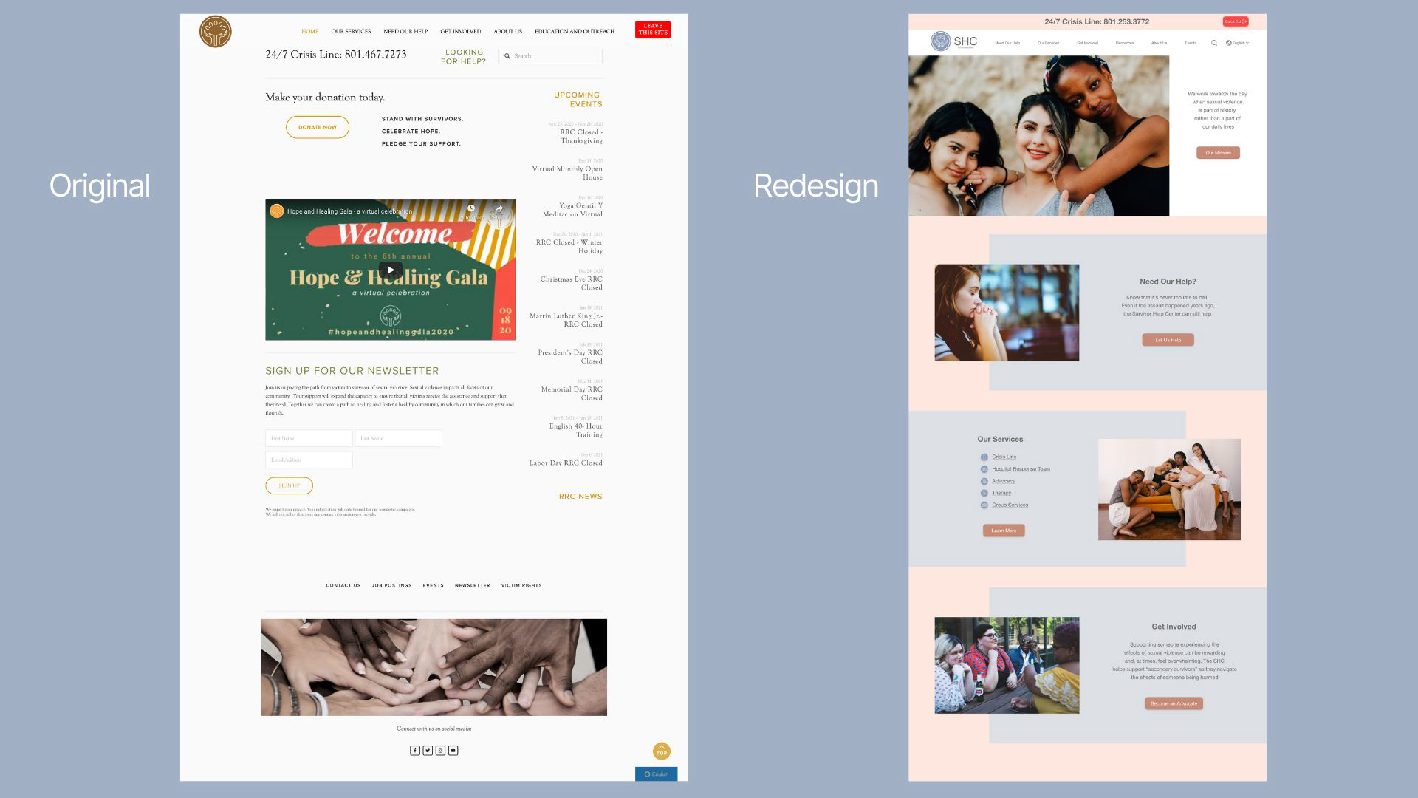
Task: Click the round brown logo in original site
Action: (x=215, y=32)
